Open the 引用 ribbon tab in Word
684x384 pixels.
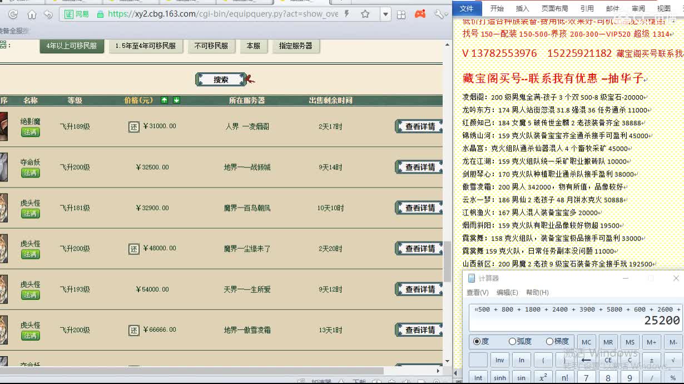click(x=587, y=8)
